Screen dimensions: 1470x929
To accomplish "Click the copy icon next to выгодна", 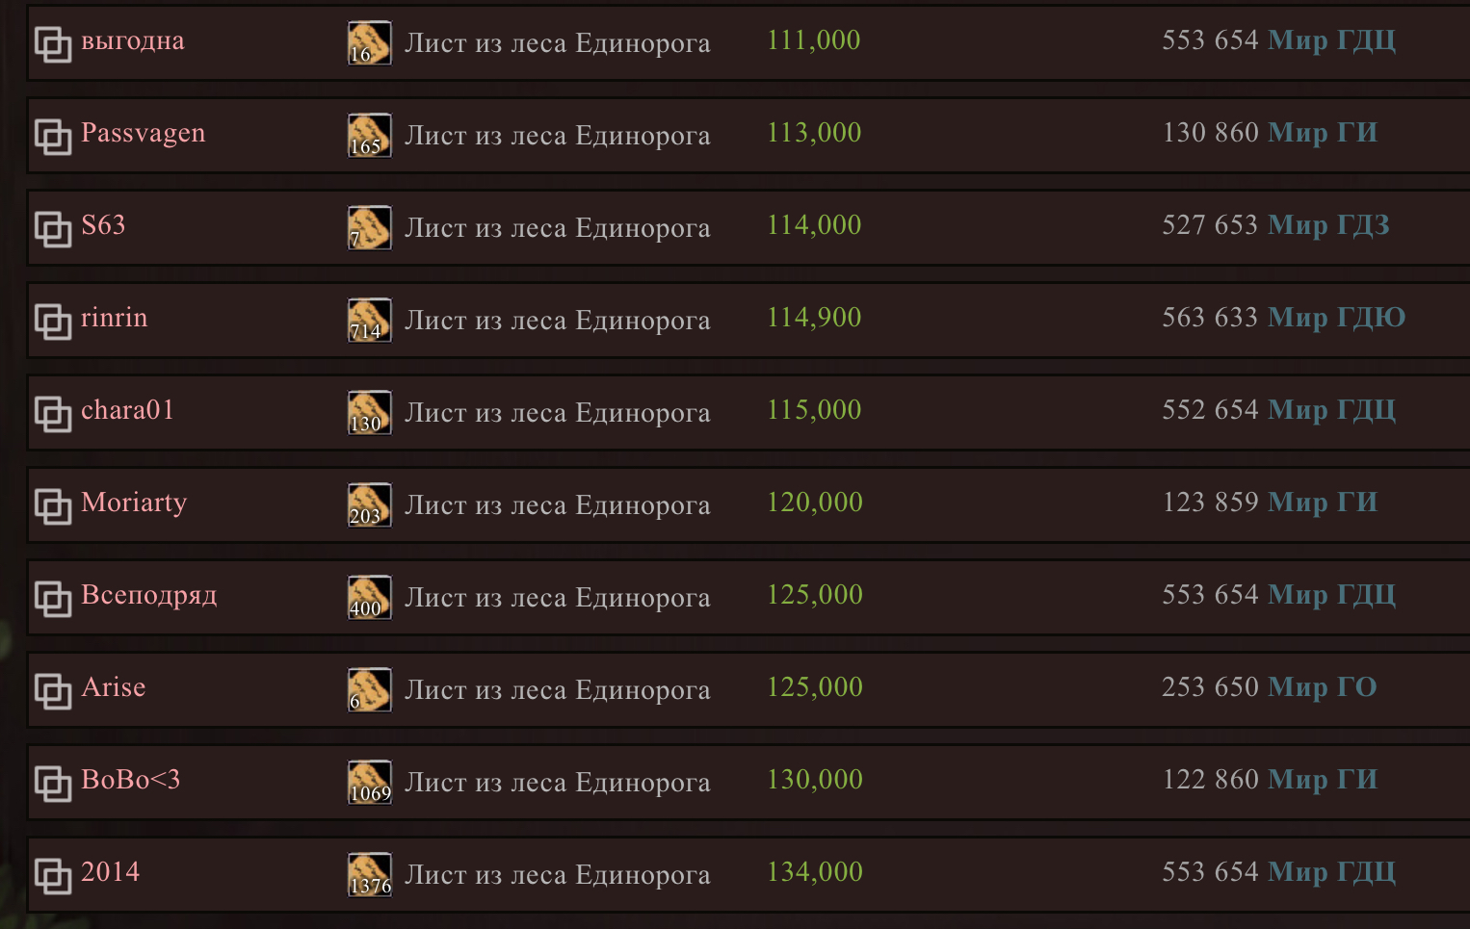I will [x=53, y=44].
